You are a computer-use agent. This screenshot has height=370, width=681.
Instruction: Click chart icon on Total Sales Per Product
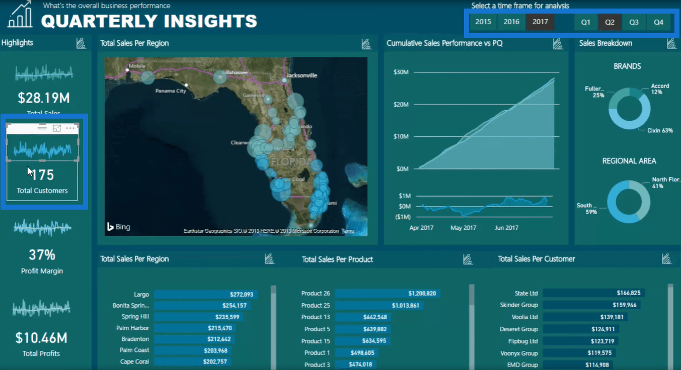click(468, 259)
